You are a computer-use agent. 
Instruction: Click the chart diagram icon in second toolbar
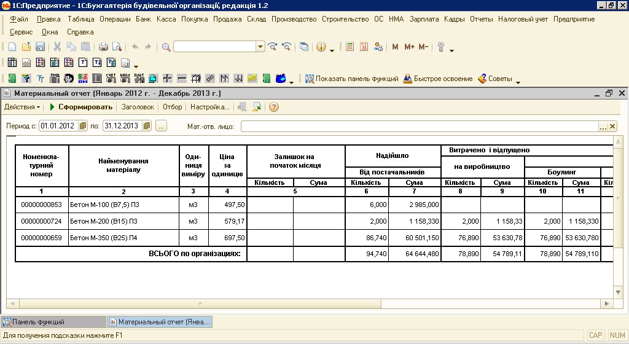(125, 63)
